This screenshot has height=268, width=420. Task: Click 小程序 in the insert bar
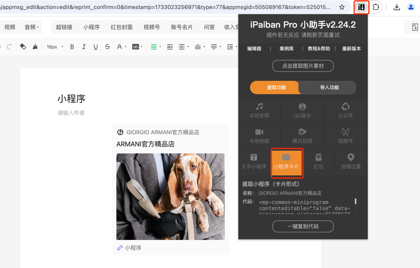coord(91,27)
